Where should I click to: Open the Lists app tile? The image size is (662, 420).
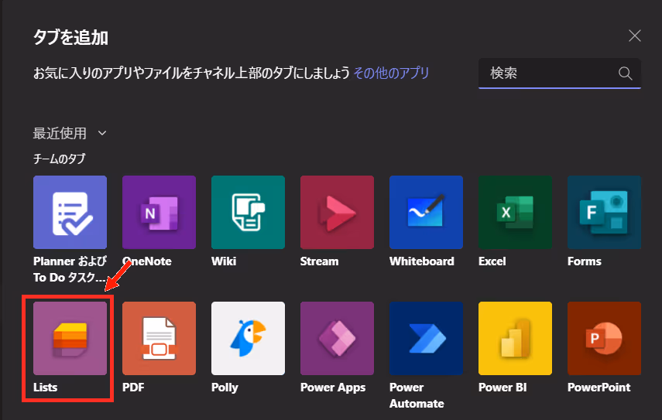pos(70,338)
